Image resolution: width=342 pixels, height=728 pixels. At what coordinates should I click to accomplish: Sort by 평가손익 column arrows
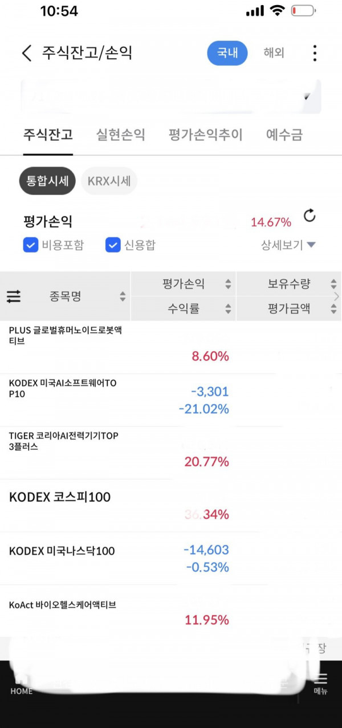(x=228, y=284)
